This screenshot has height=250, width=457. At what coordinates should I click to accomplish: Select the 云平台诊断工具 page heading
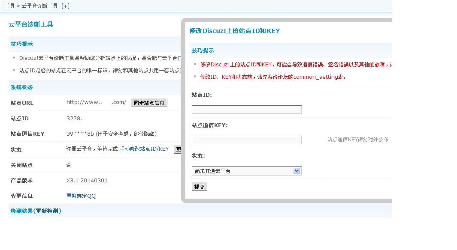(x=31, y=24)
